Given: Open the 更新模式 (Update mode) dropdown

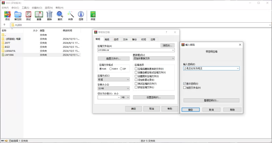Looking at the screenshot, I should (x=153, y=58).
